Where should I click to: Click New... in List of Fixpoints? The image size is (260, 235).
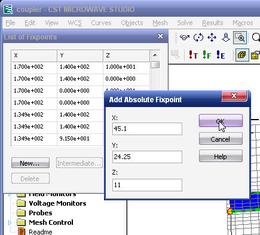(30, 163)
